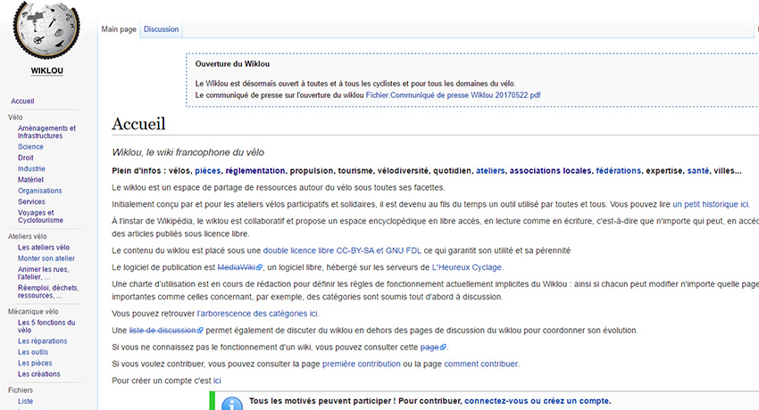This screenshot has width=759, height=410.
Task: Follow the fédérations link
Action: click(619, 171)
